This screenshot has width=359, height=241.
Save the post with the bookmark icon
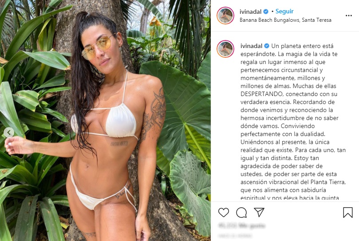point(347,213)
